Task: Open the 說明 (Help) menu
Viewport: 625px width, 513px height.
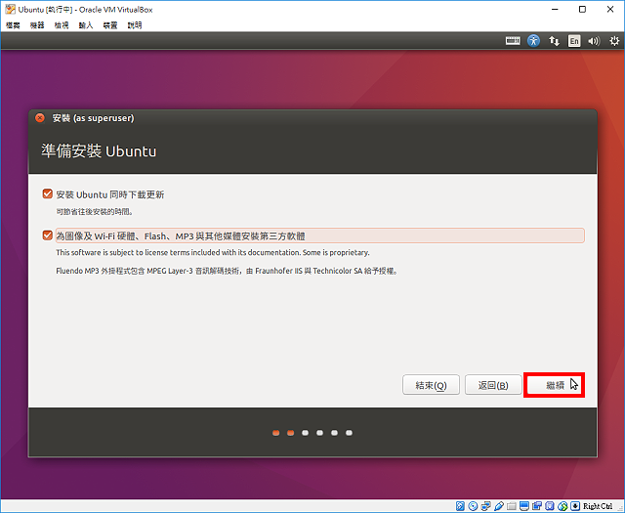Action: click(135, 25)
